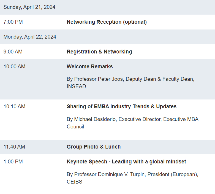Click the word CEIBS under the keynote
Image resolution: width=215 pixels, height=194 pixels.
(x=74, y=182)
